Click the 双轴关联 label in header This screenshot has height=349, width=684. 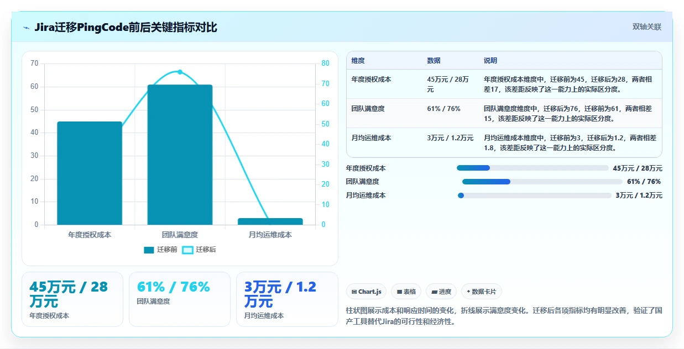click(647, 27)
